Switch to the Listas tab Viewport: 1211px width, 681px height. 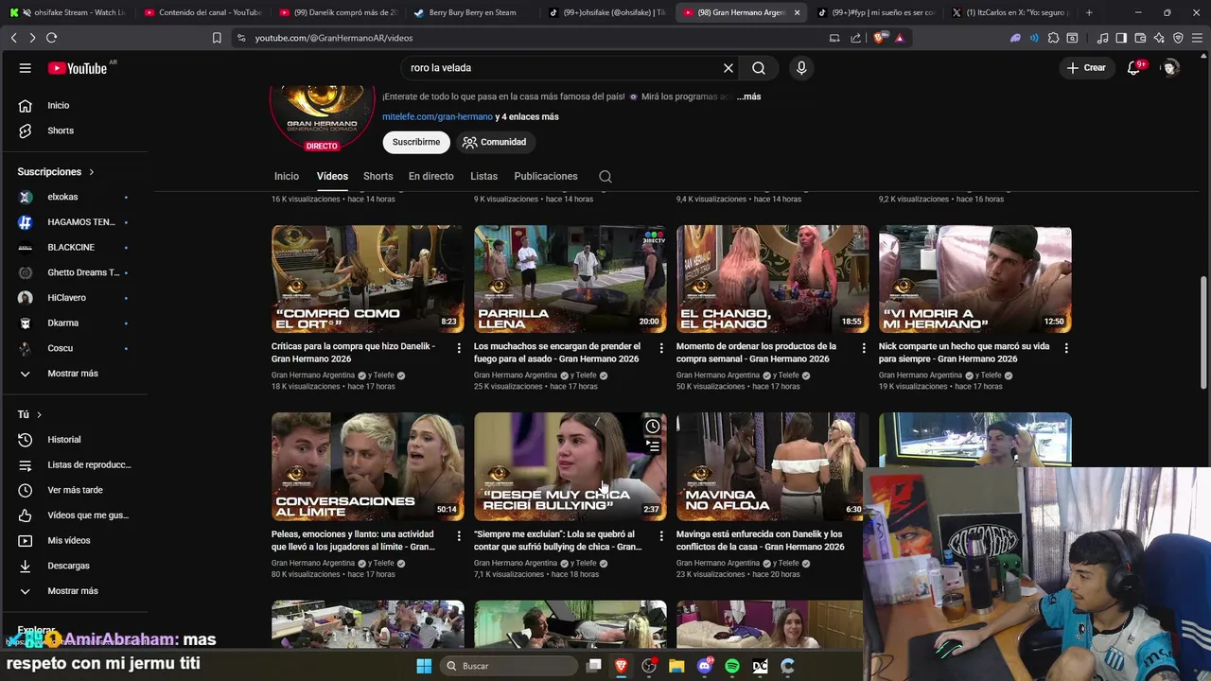click(483, 177)
